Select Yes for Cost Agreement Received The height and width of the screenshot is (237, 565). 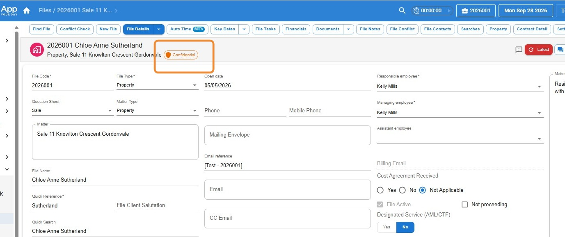[x=380, y=190]
